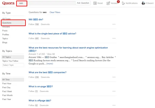Downvote the offpage seo question

coord(44,105)
